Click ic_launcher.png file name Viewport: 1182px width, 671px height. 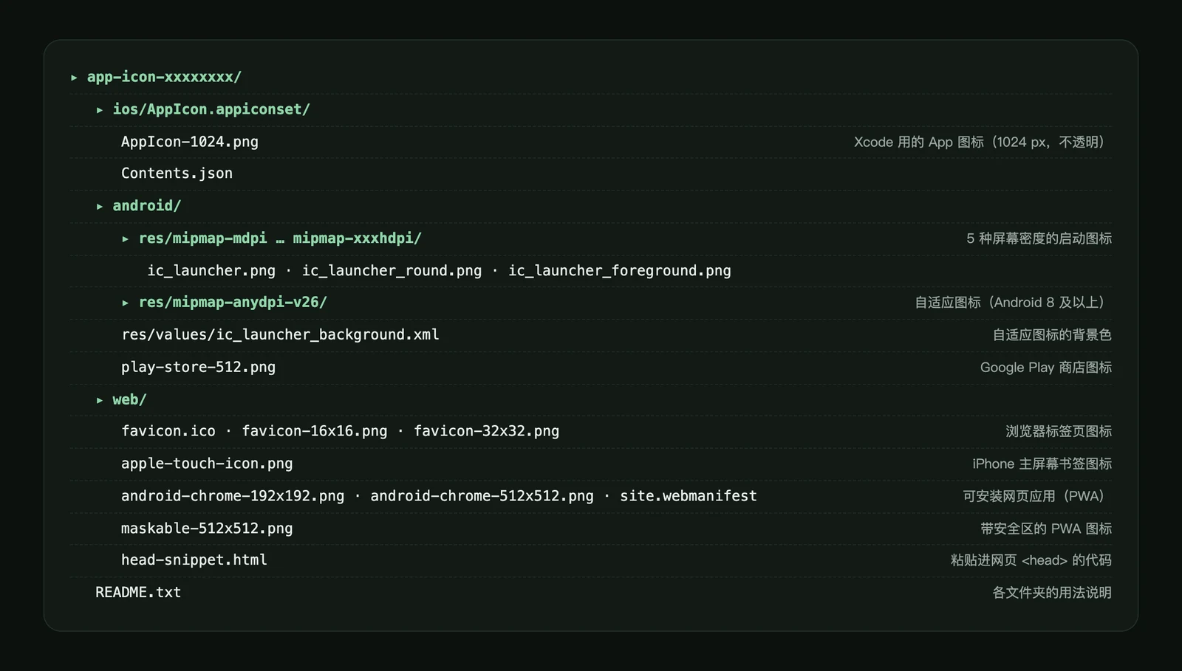211,271
